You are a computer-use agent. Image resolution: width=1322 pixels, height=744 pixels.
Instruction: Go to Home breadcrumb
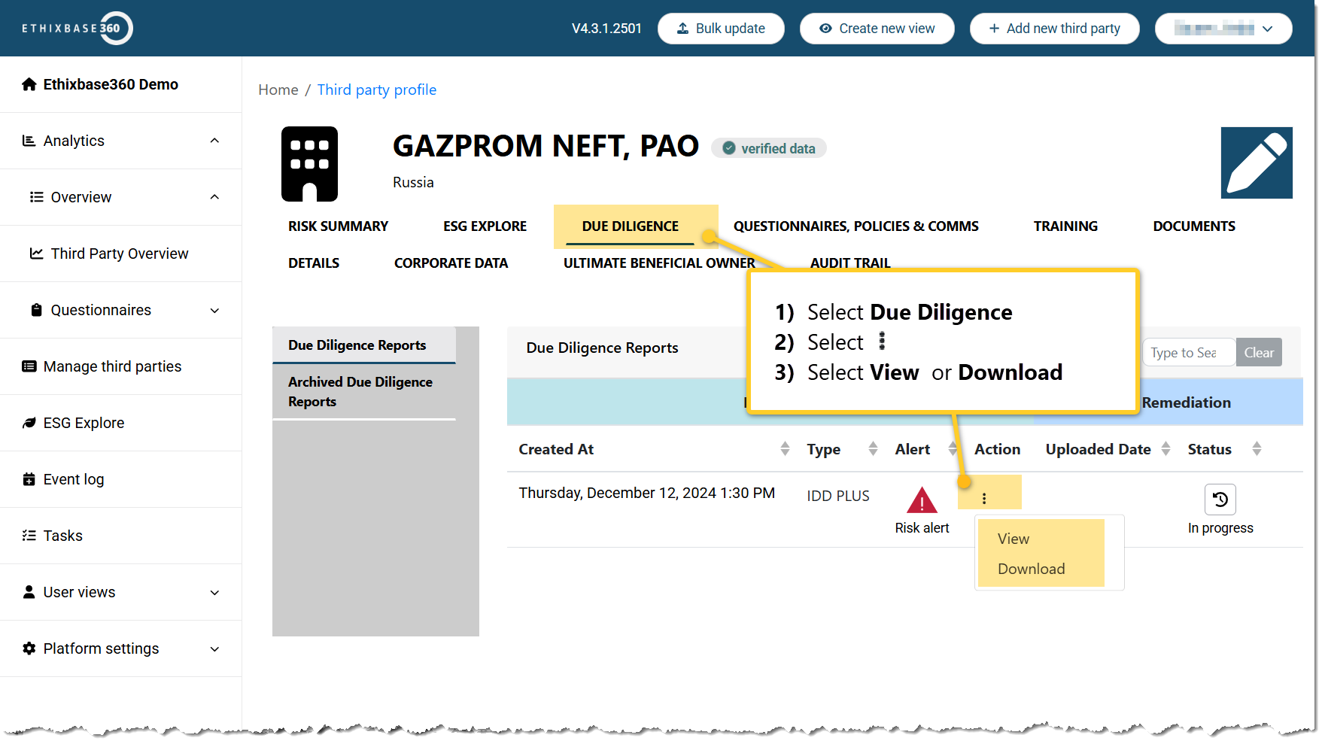[x=278, y=90]
